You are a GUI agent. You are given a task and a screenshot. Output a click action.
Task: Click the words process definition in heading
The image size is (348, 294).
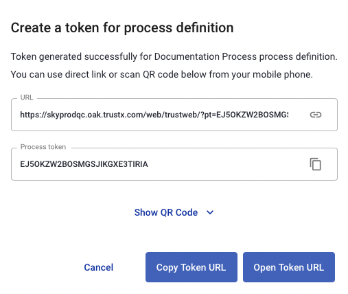[x=178, y=28]
